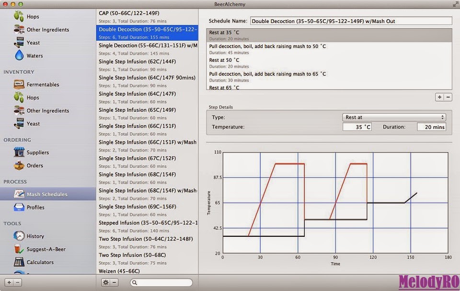Screen dimensions: 460x291
Task: Select Two Step Infusion (50-64C/122-148F)
Action: pos(147,243)
